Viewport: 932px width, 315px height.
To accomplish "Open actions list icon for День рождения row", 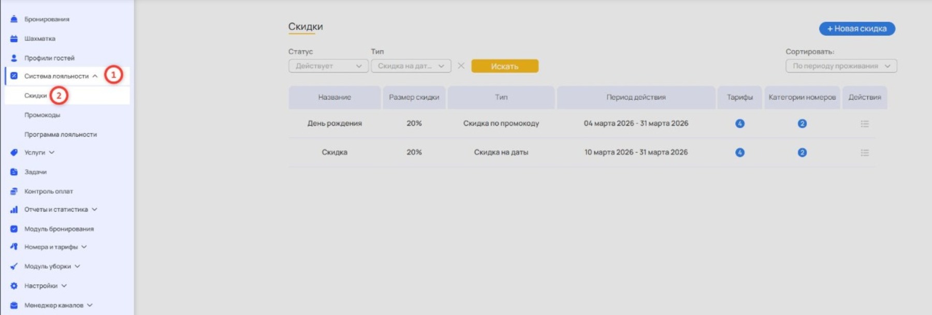I will (864, 124).
